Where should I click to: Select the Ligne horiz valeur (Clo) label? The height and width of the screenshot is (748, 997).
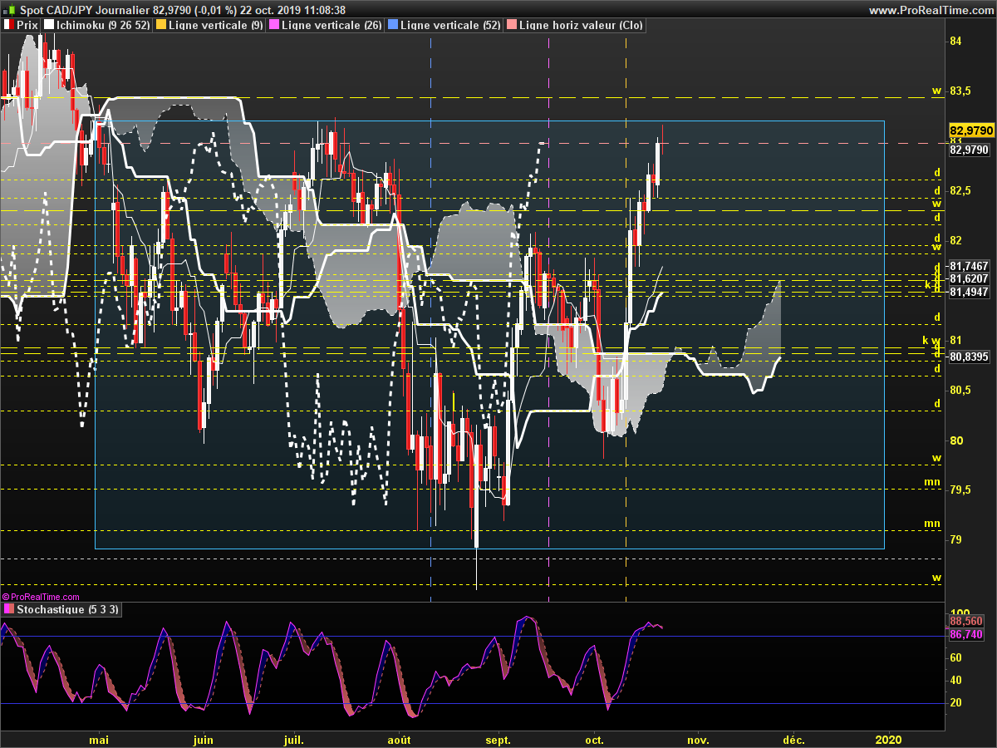[580, 25]
